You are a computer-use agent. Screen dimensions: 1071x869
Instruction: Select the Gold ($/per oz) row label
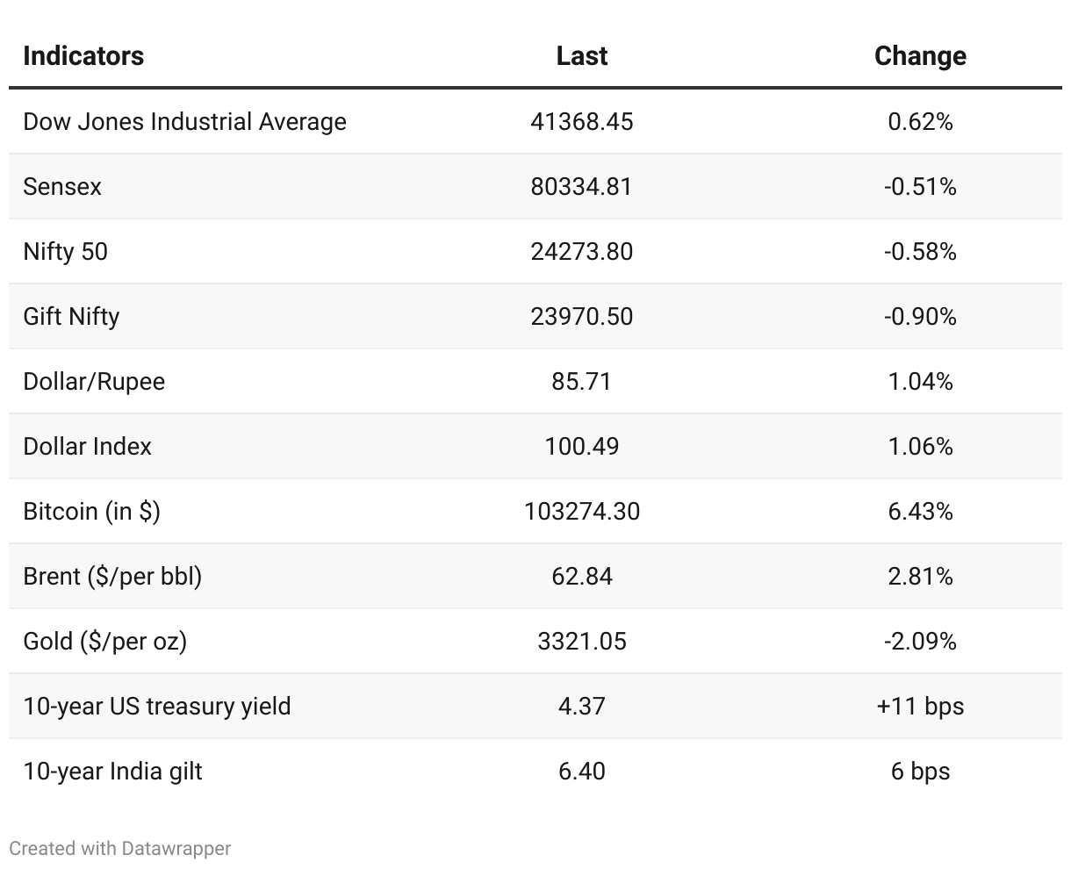(x=104, y=641)
